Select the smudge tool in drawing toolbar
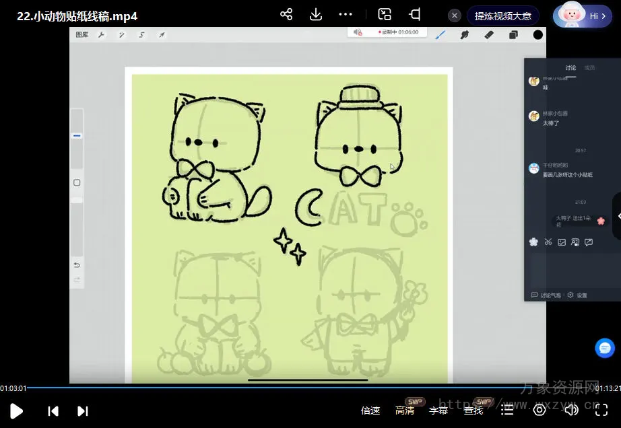Image resolution: width=621 pixels, height=428 pixels. [x=465, y=34]
